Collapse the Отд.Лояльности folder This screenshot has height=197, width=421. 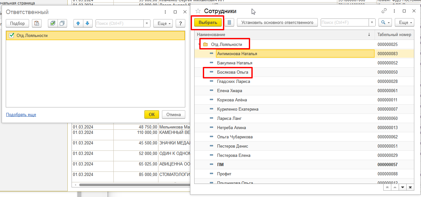click(x=198, y=44)
